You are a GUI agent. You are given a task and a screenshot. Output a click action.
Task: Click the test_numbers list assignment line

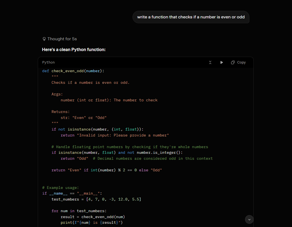[x=96, y=199]
